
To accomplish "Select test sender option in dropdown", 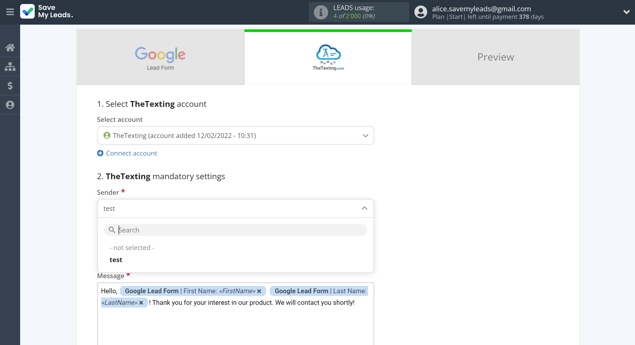I will coord(116,260).
